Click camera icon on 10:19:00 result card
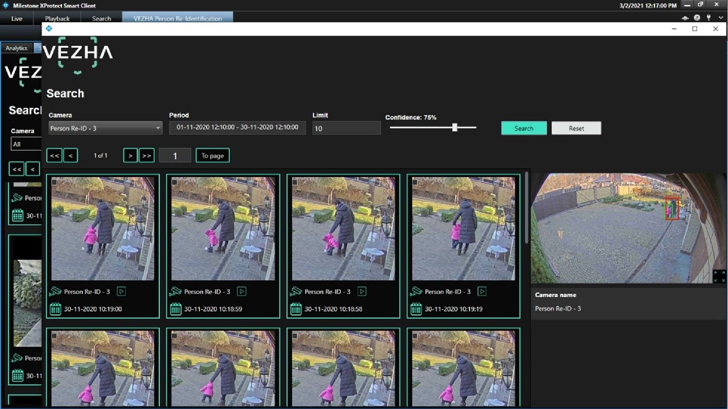The height and width of the screenshot is (409, 728). [x=55, y=291]
